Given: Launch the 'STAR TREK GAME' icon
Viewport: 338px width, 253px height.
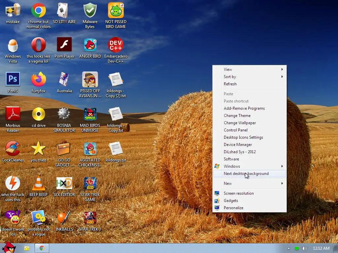Looking at the screenshot, I should 90,183.
